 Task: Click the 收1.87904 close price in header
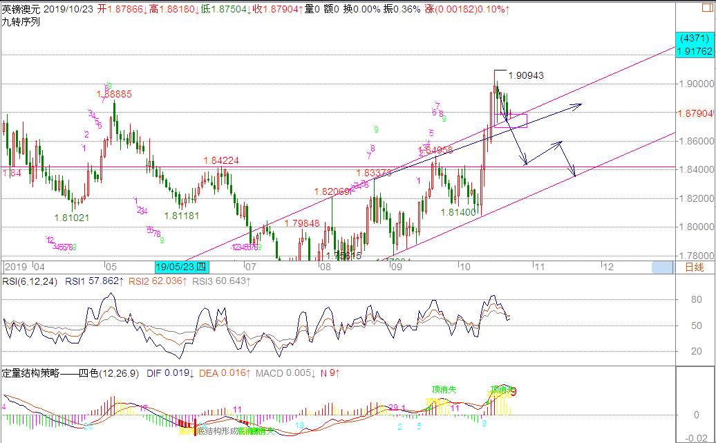[278, 9]
